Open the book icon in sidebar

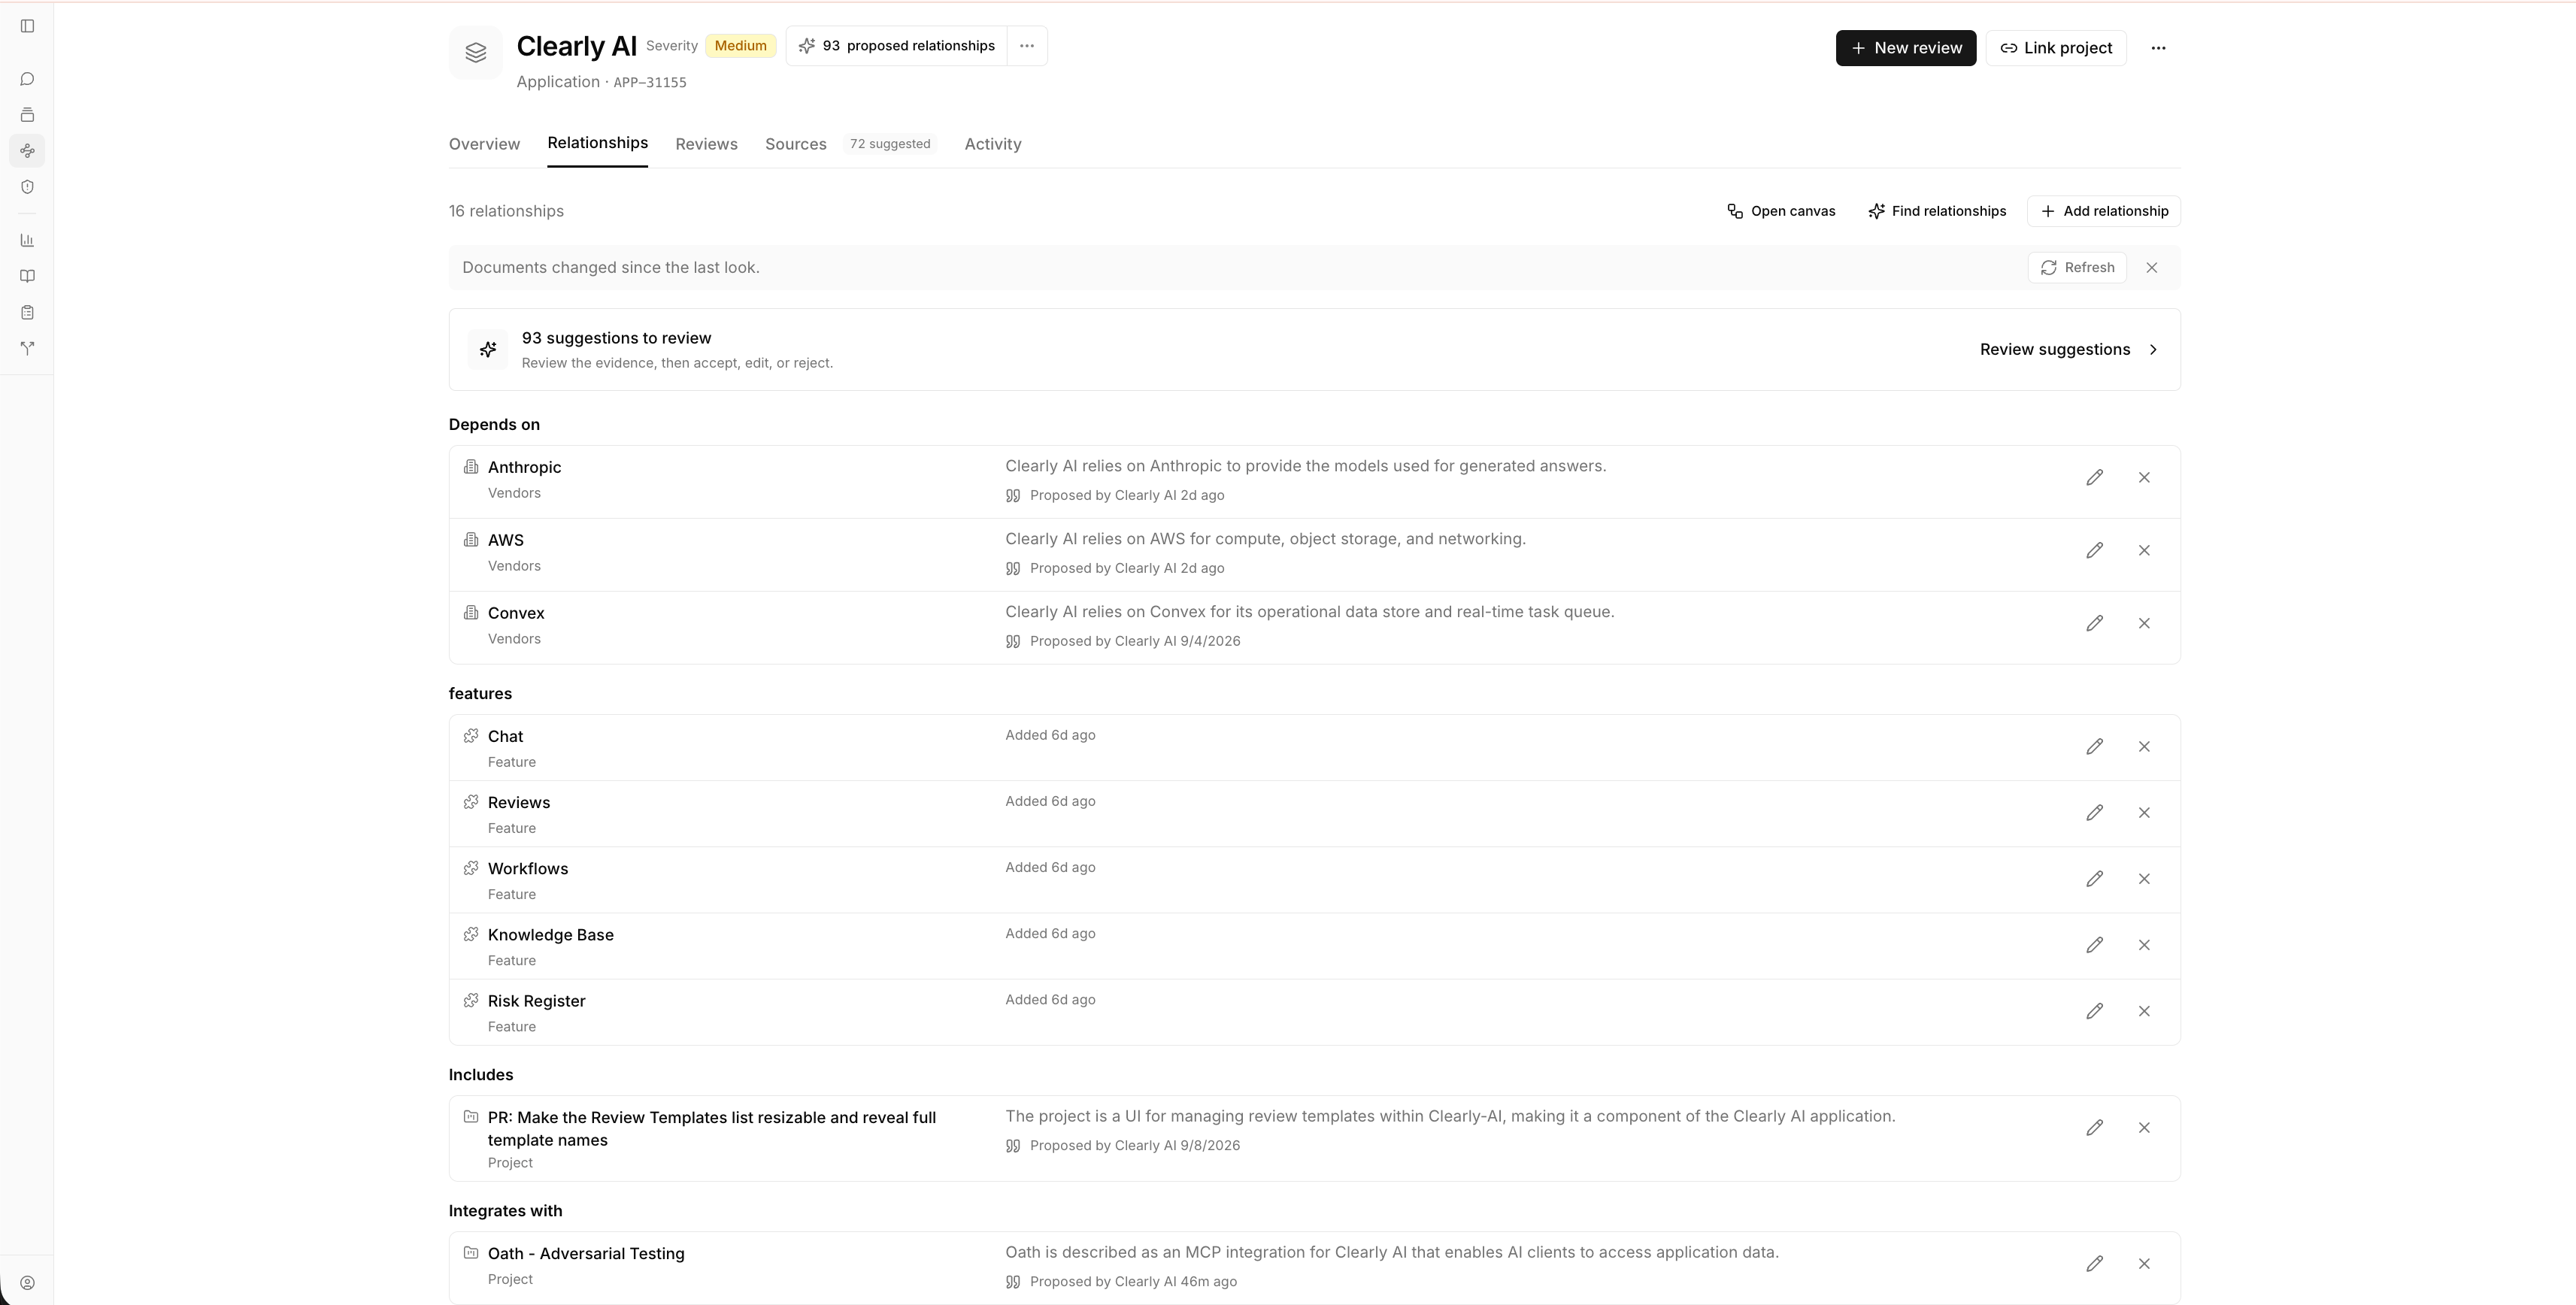(27, 276)
